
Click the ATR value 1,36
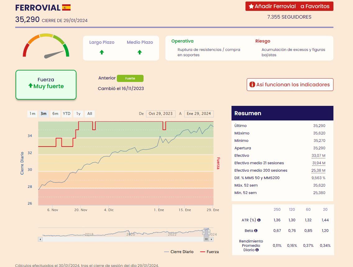[x=277, y=220]
